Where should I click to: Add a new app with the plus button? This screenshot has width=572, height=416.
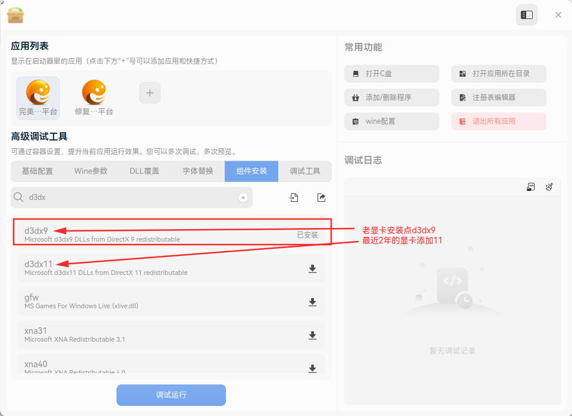[x=150, y=93]
